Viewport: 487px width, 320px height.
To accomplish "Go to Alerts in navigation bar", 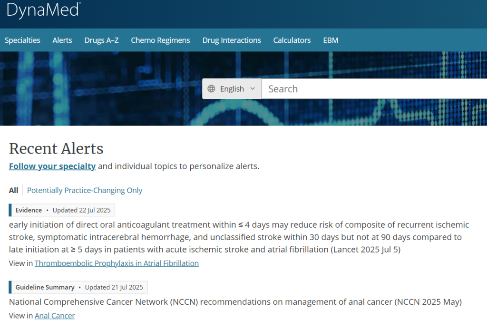I will tap(62, 40).
